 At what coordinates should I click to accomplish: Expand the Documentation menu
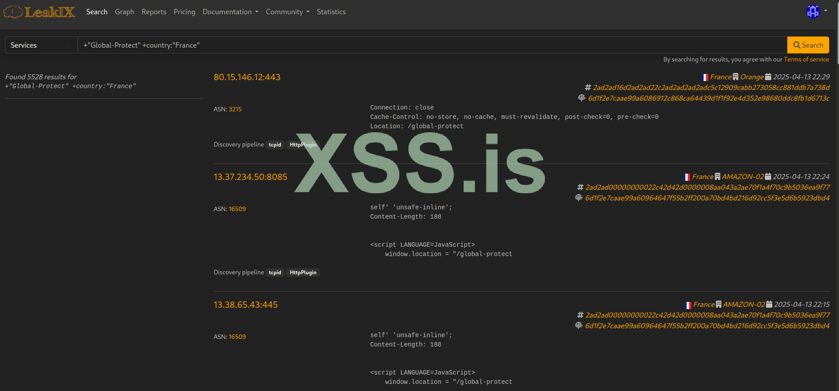pyautogui.click(x=230, y=12)
